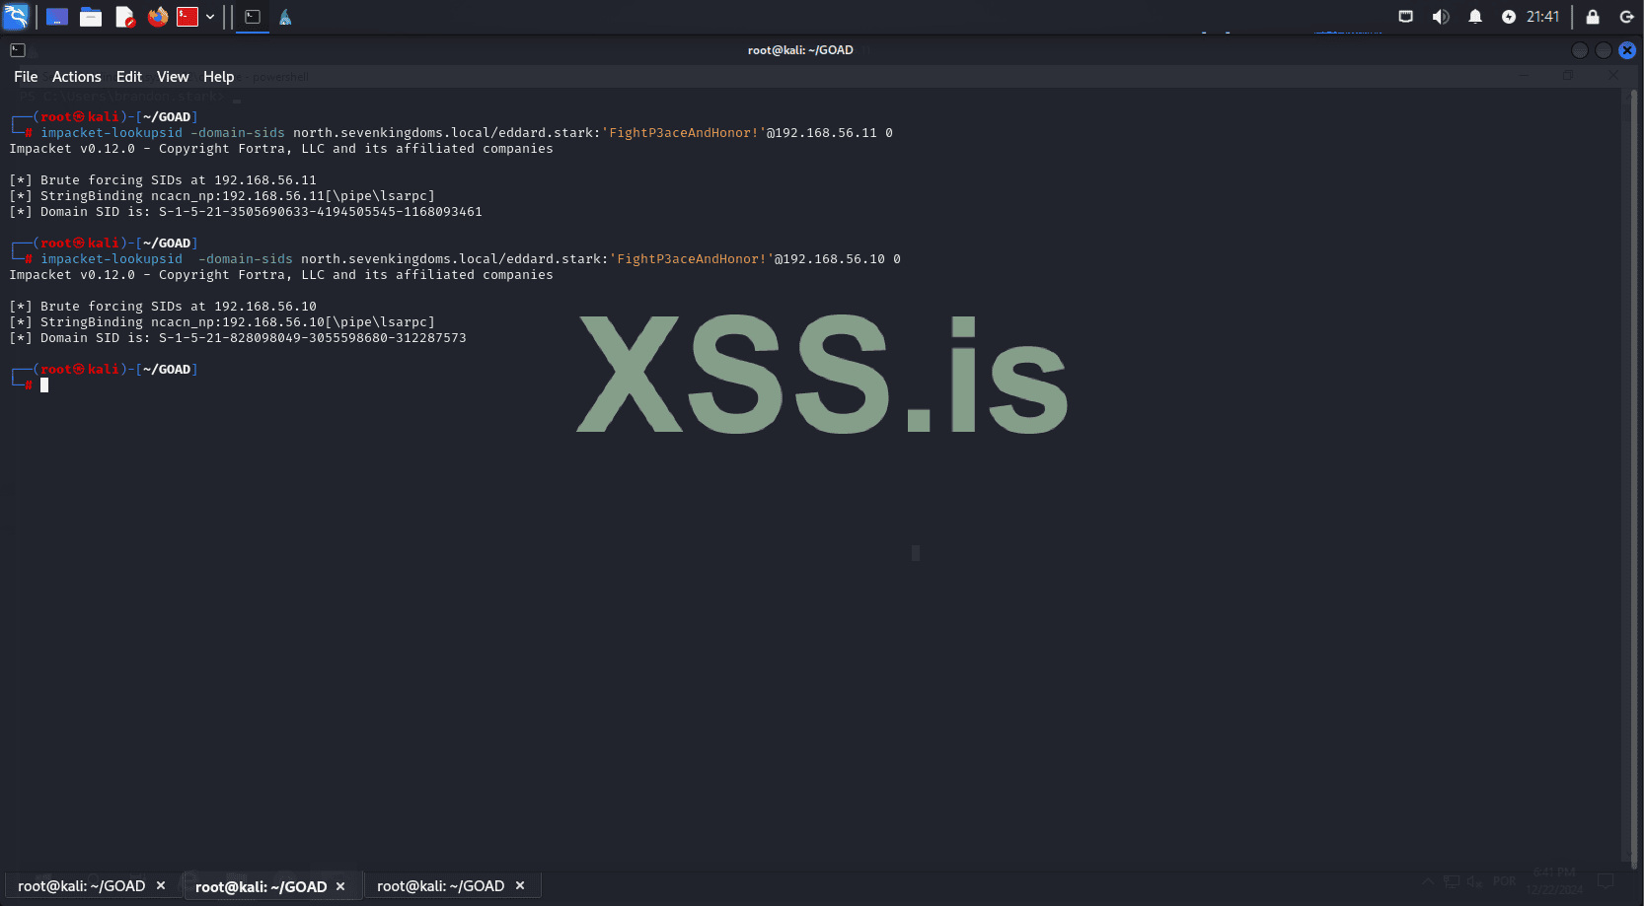Maximize the terminal window
The height and width of the screenshot is (906, 1644).
click(1604, 50)
